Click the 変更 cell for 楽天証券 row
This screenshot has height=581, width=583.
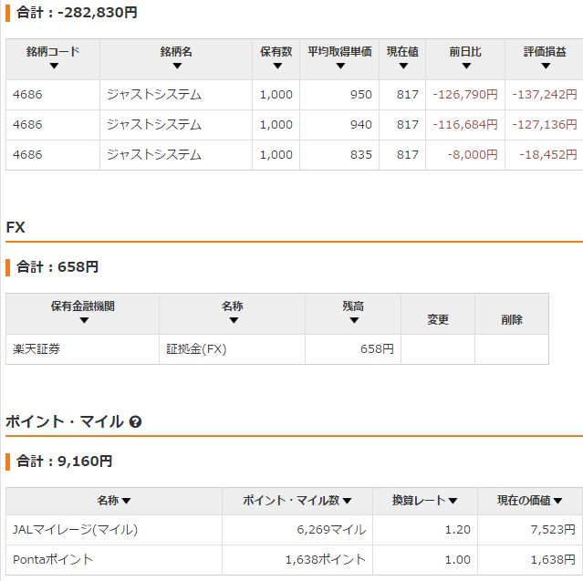point(438,349)
